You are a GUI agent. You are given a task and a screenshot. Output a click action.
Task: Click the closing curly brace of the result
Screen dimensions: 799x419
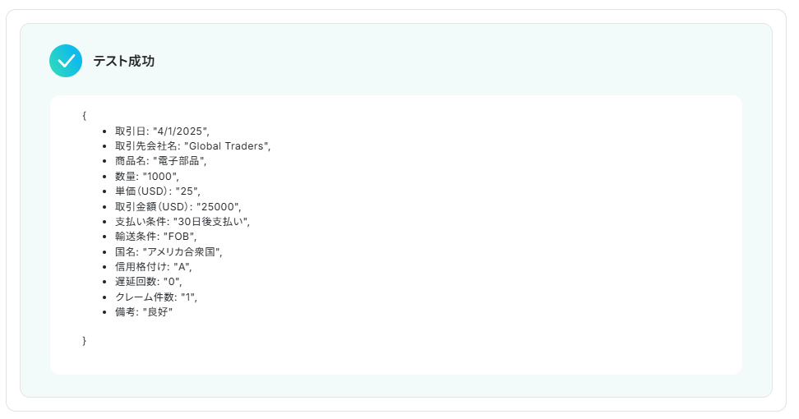[84, 341]
